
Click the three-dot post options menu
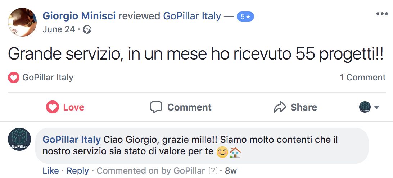tap(382, 14)
